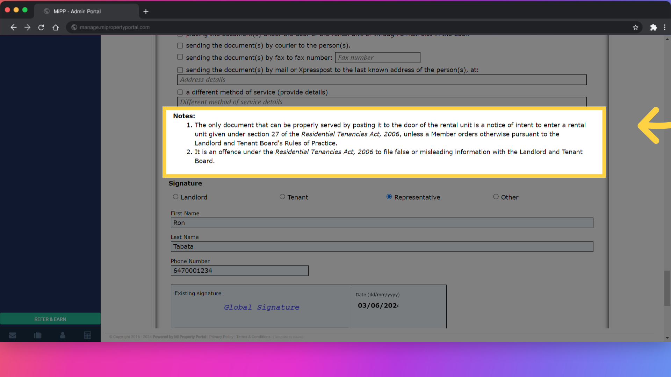Click into the Address details field

(x=382, y=80)
